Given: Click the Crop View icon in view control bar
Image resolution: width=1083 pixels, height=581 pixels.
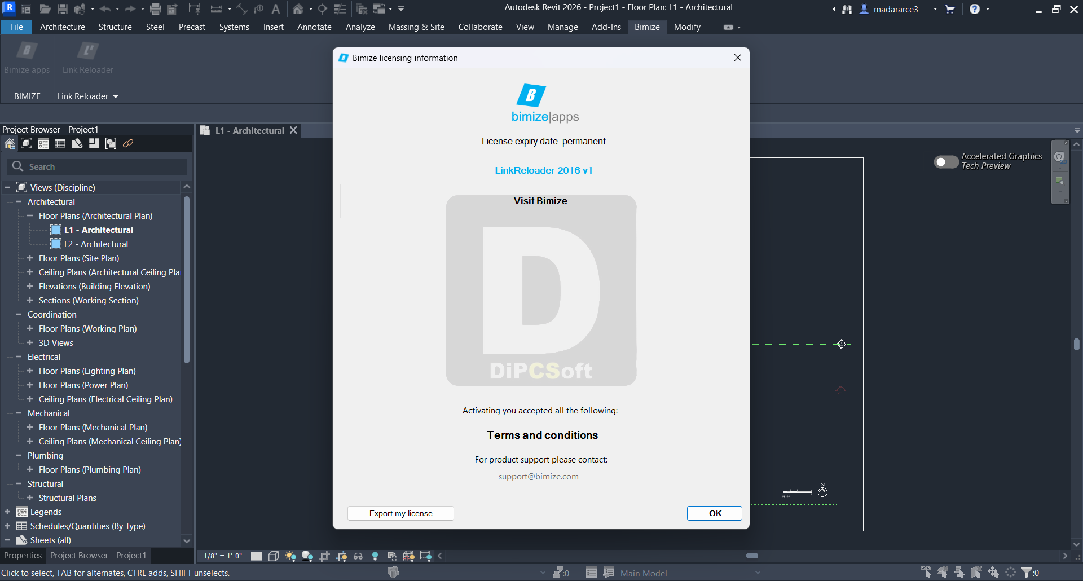Looking at the screenshot, I should pyautogui.click(x=324, y=556).
